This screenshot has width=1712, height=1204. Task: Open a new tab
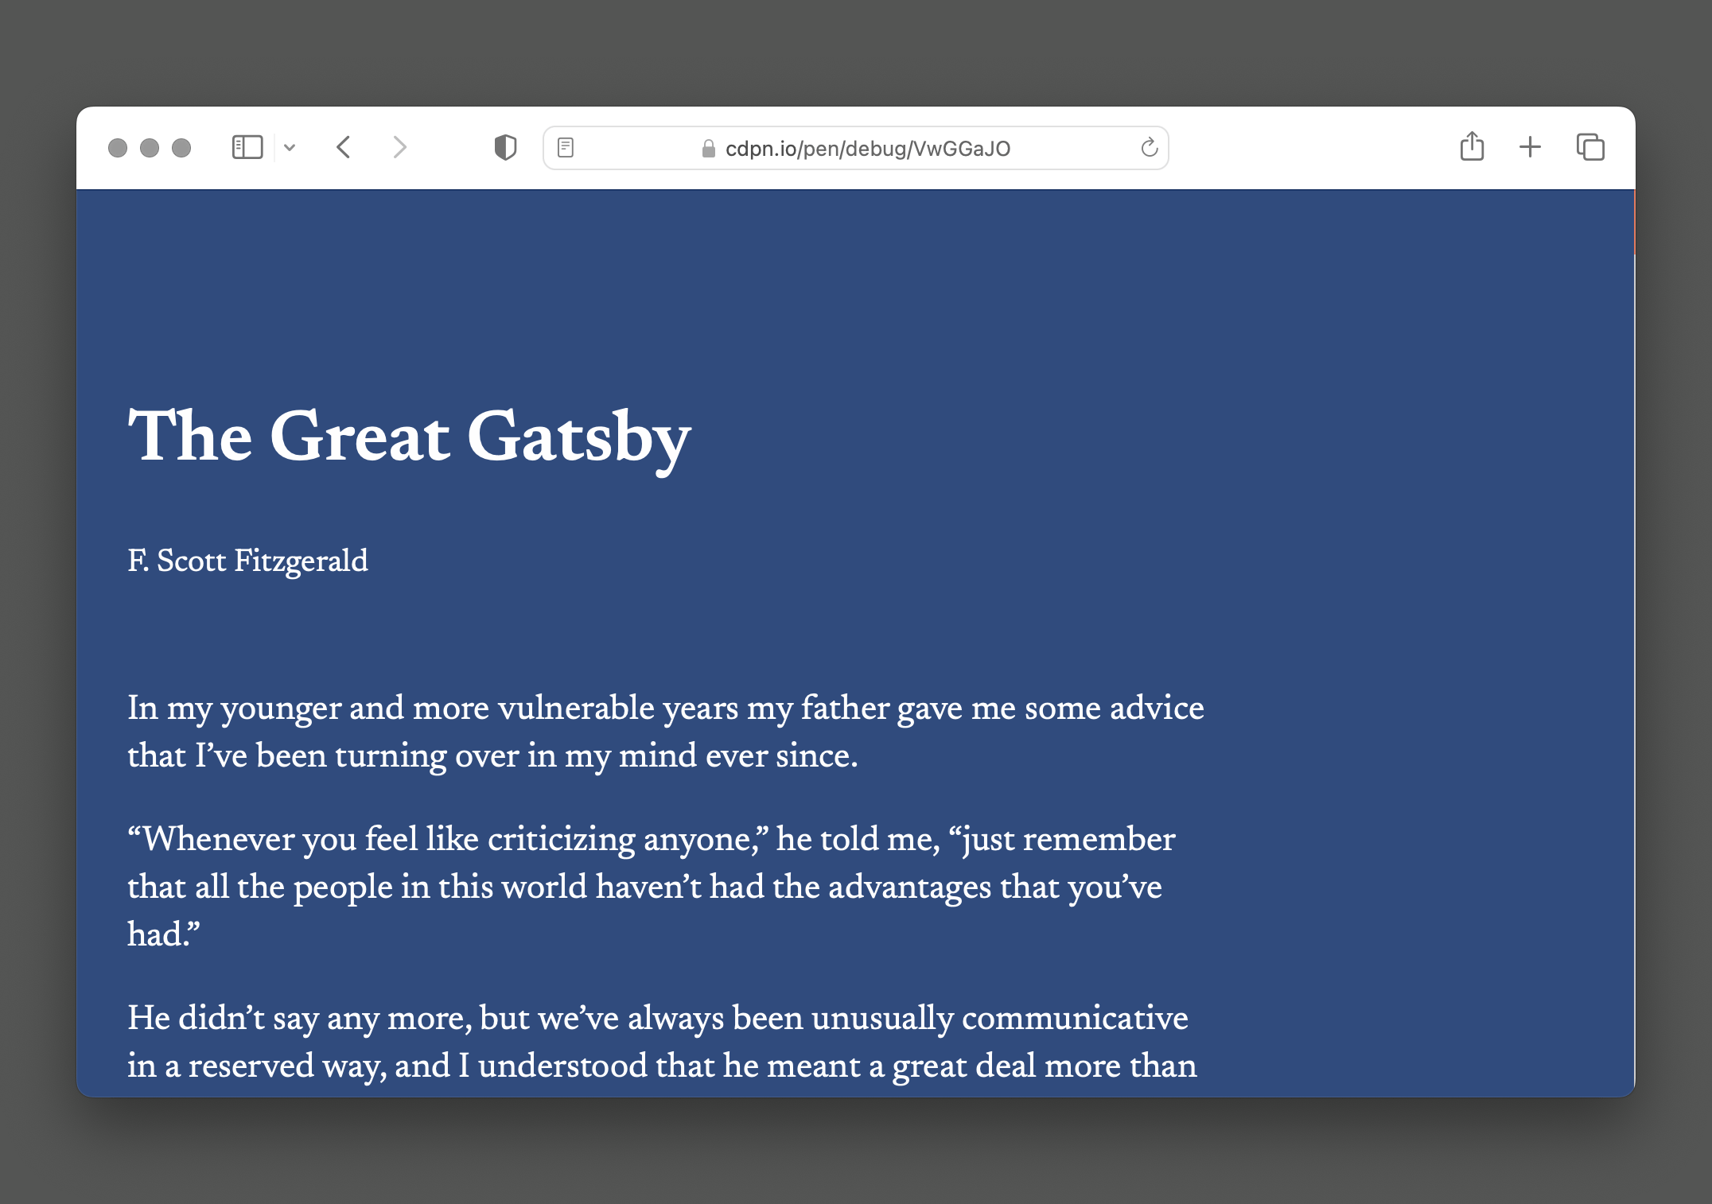pos(1529,146)
